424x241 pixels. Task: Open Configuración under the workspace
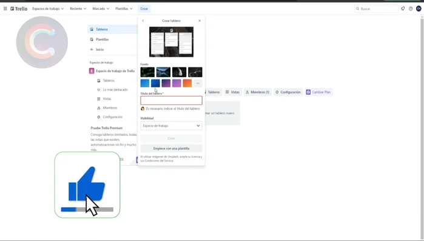[112, 117]
